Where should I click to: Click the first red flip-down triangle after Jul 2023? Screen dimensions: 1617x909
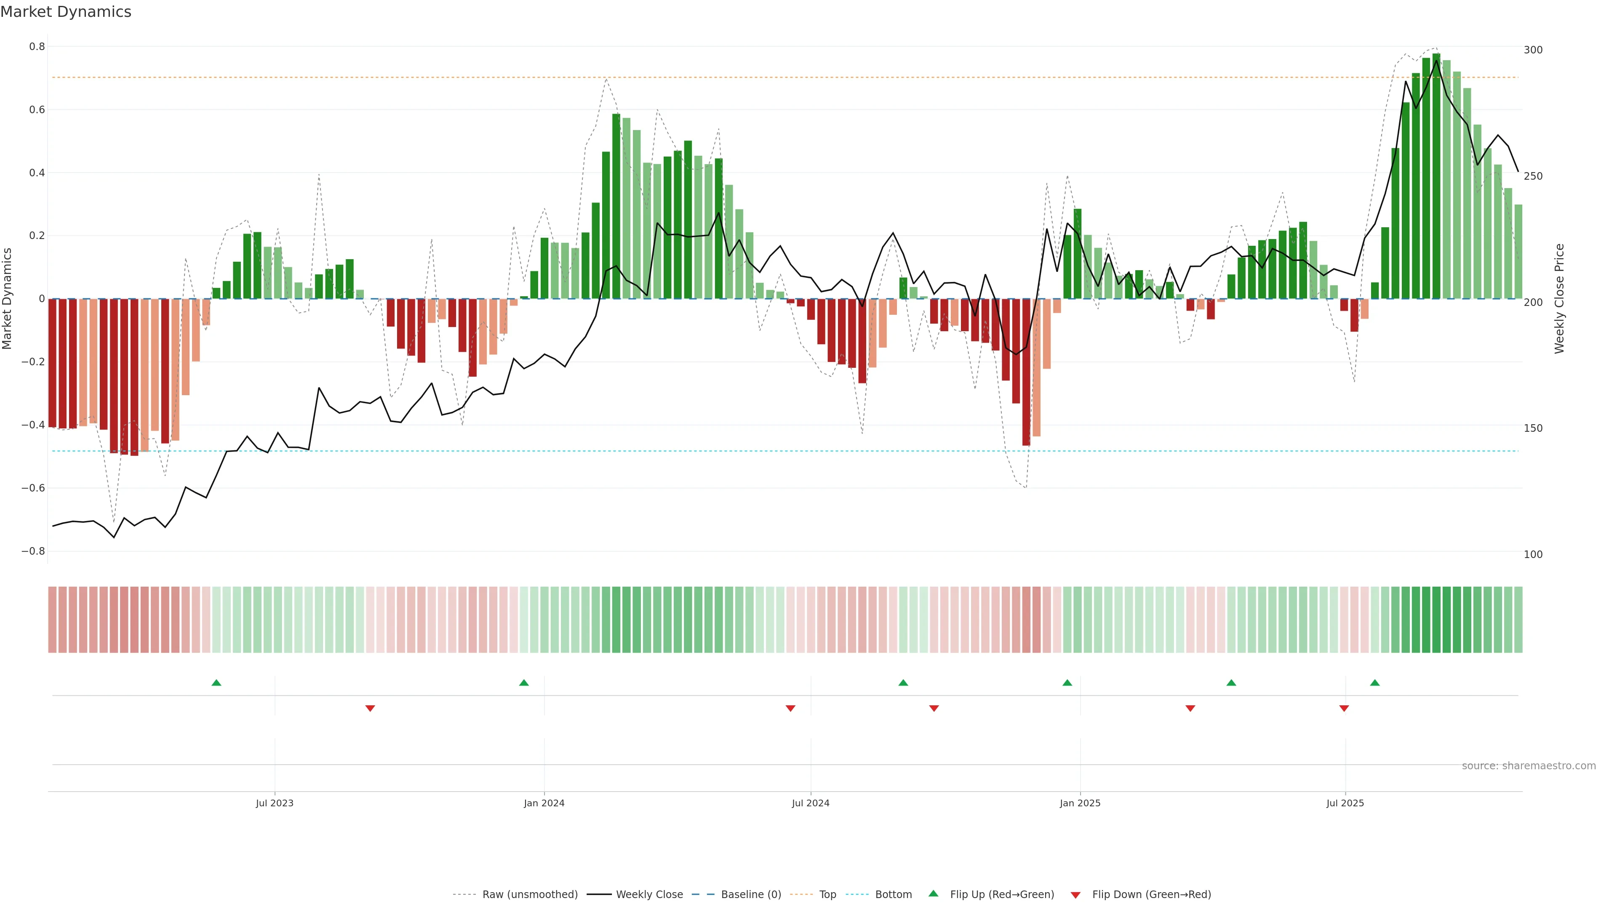coord(371,708)
